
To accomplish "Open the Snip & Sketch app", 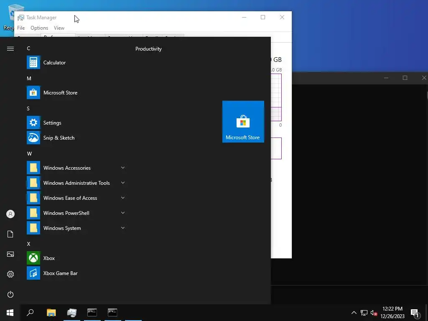I will point(76,138).
